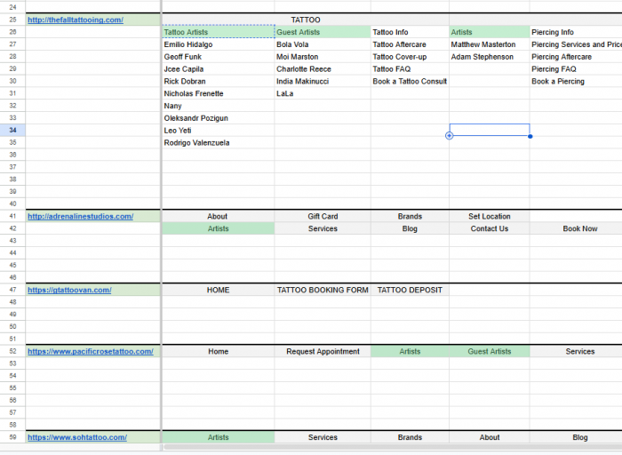Click the 'Tattoo Cover-up' cell
Screen dimensions: 622x455
click(410, 57)
